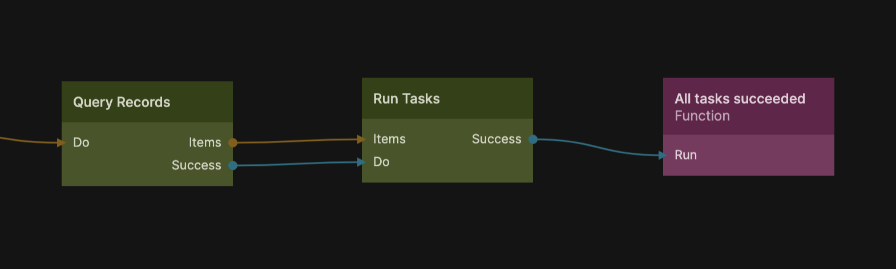896x269 pixels.
Task: Click the Success label in Query Records
Action: click(196, 165)
